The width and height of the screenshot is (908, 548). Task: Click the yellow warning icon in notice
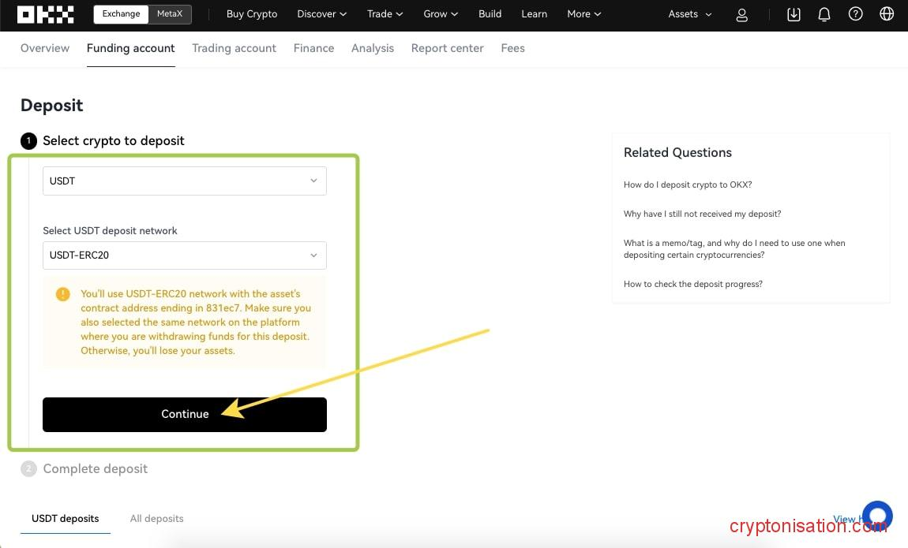click(63, 294)
